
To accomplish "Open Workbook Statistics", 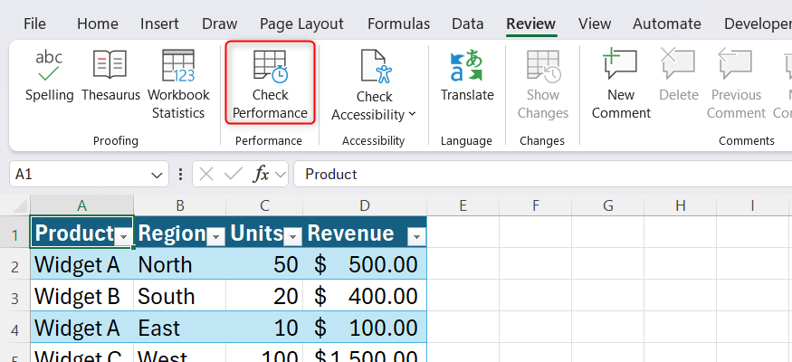I will (x=178, y=85).
